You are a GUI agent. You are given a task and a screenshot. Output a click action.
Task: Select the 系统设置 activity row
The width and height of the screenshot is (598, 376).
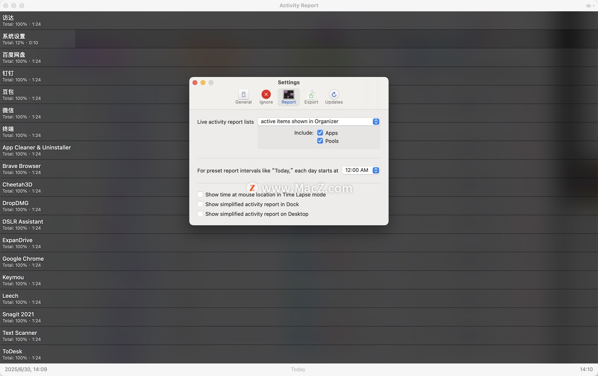[299, 39]
